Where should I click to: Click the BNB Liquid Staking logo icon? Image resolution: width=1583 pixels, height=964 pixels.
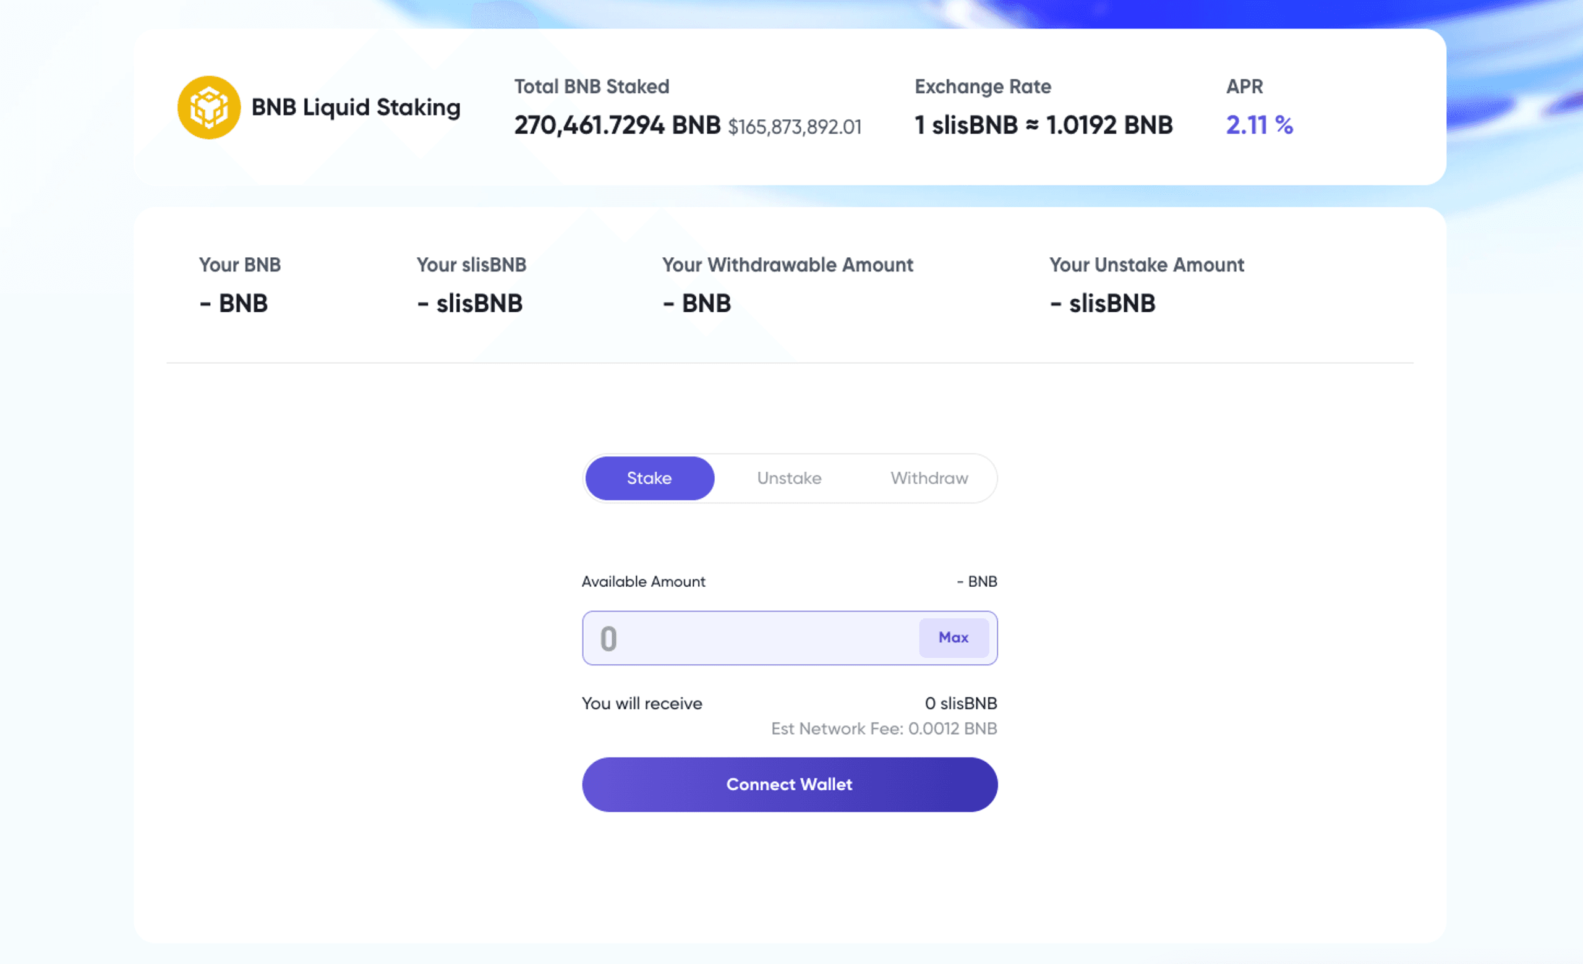coord(209,106)
